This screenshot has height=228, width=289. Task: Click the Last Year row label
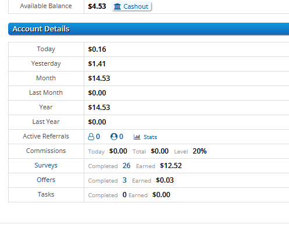tap(46, 122)
